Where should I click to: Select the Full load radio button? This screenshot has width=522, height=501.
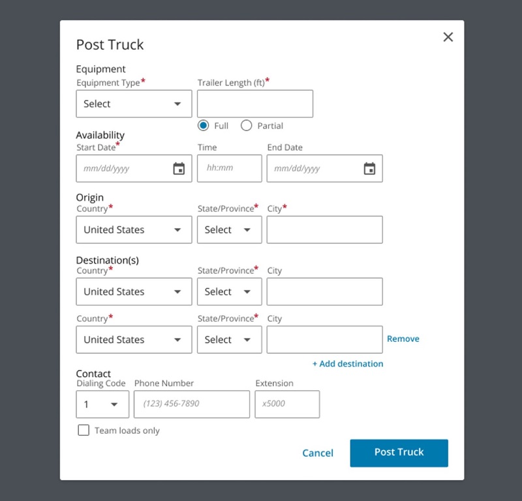pos(204,125)
